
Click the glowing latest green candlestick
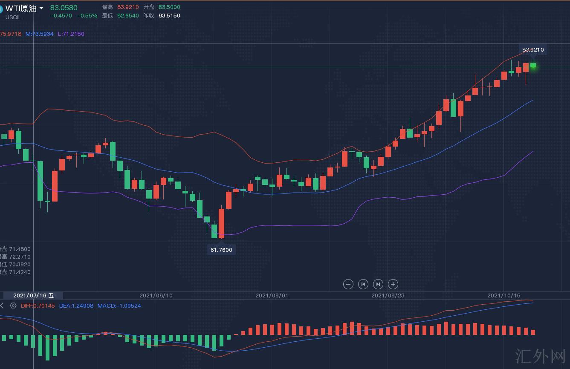533,66
